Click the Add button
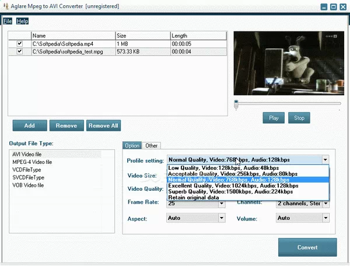This screenshot has width=350, height=266. (x=30, y=125)
